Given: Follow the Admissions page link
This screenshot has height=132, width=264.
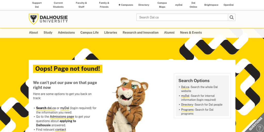Looking at the screenshot, I should coord(62,117).
